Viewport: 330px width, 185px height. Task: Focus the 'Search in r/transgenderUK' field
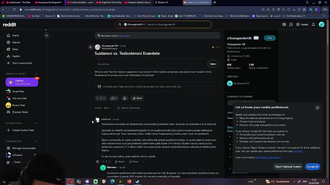(x=178, y=24)
